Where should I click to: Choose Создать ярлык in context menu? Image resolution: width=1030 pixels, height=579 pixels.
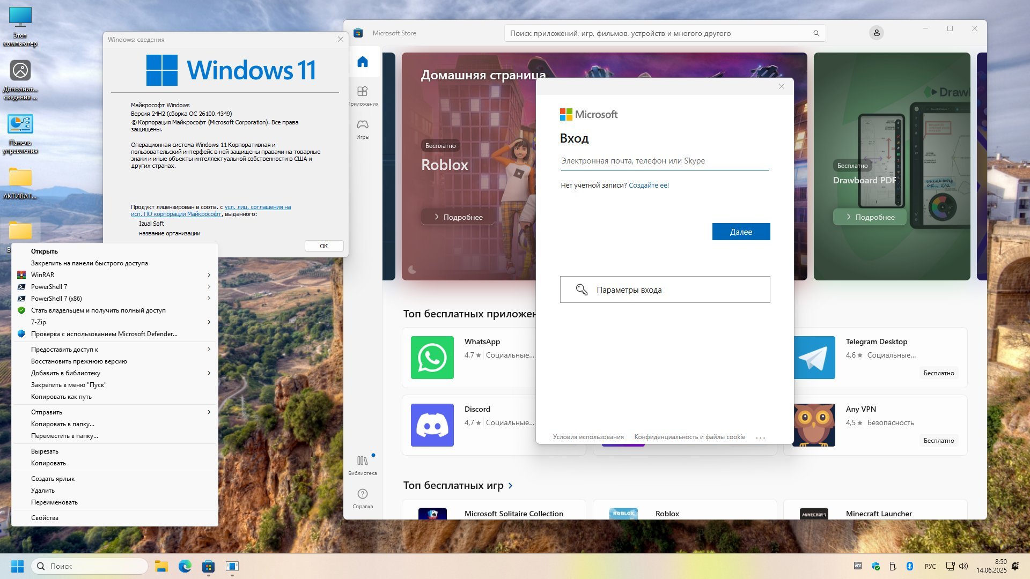point(114,479)
